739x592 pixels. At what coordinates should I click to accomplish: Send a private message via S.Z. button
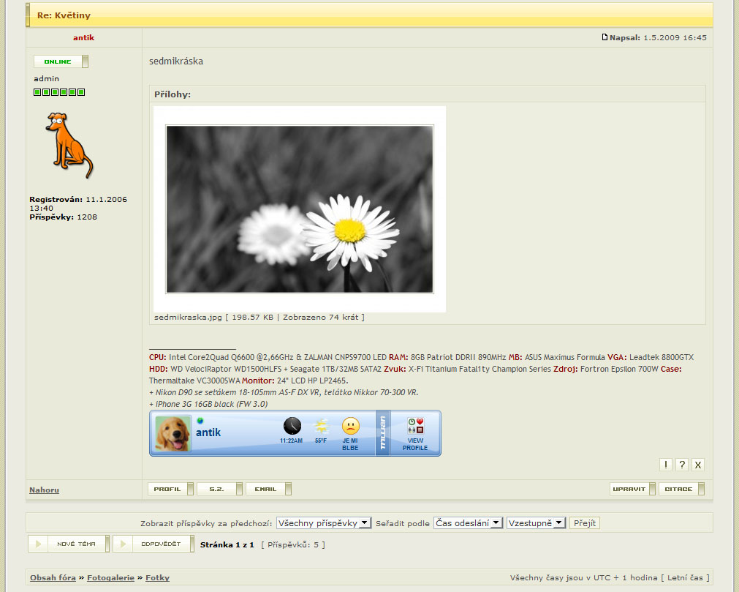219,489
